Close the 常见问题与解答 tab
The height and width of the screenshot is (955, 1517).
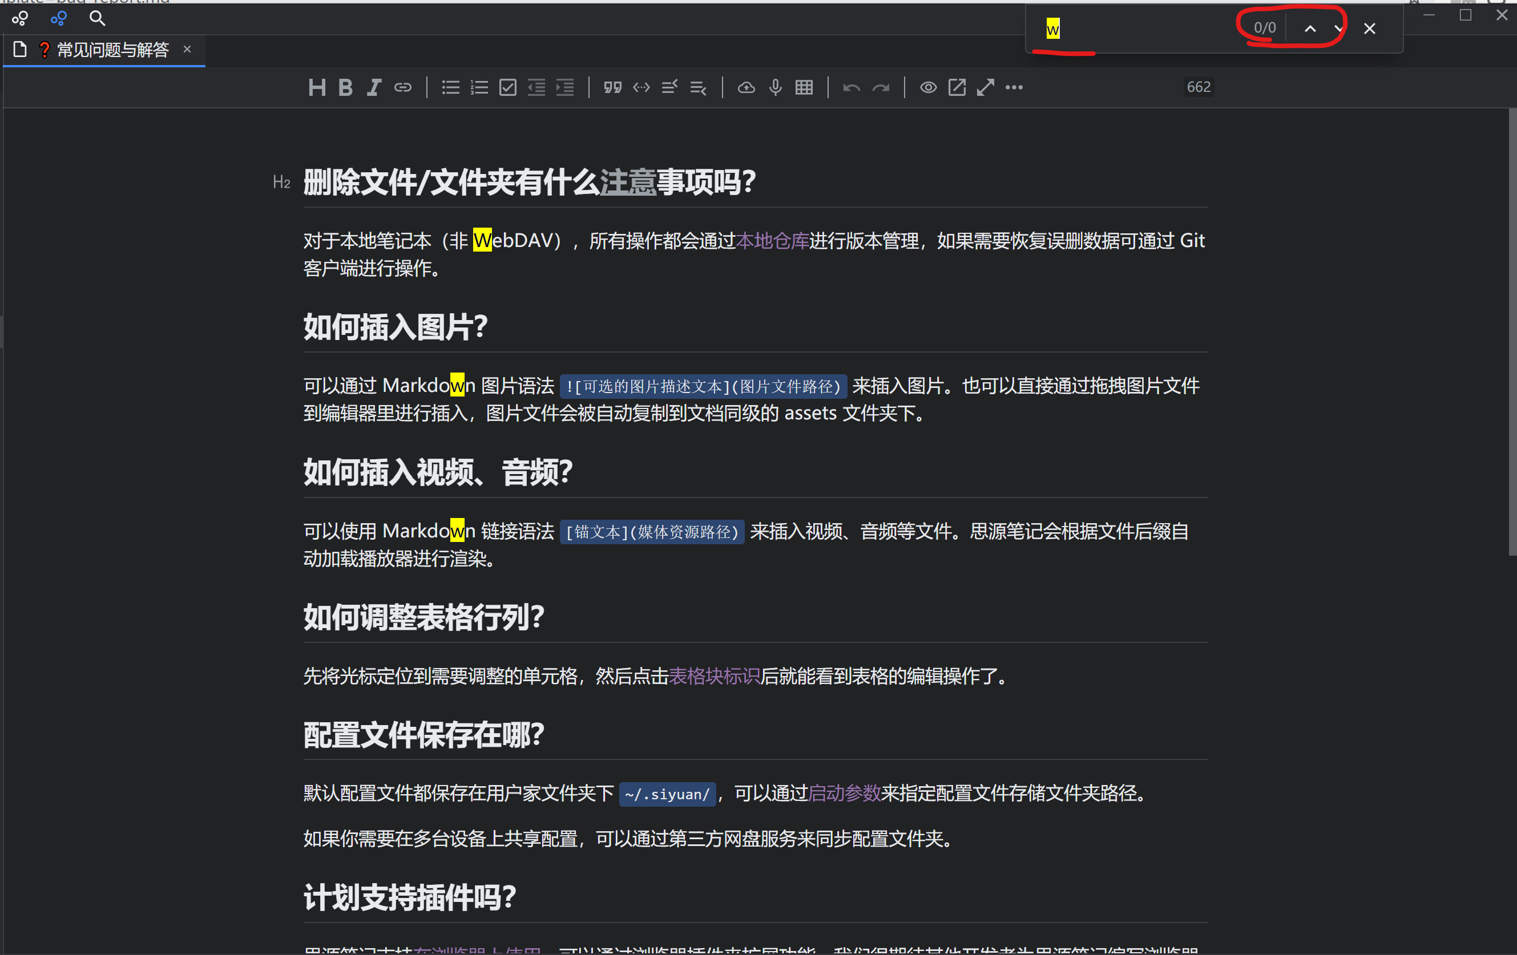pyautogui.click(x=187, y=49)
